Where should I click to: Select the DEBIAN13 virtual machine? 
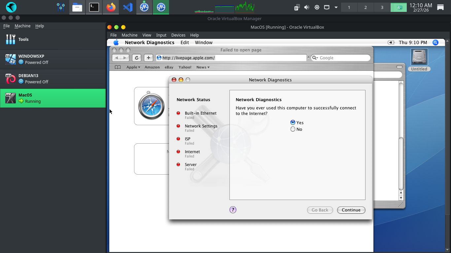pyautogui.click(x=53, y=79)
